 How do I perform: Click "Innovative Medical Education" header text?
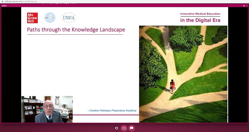[200, 14]
